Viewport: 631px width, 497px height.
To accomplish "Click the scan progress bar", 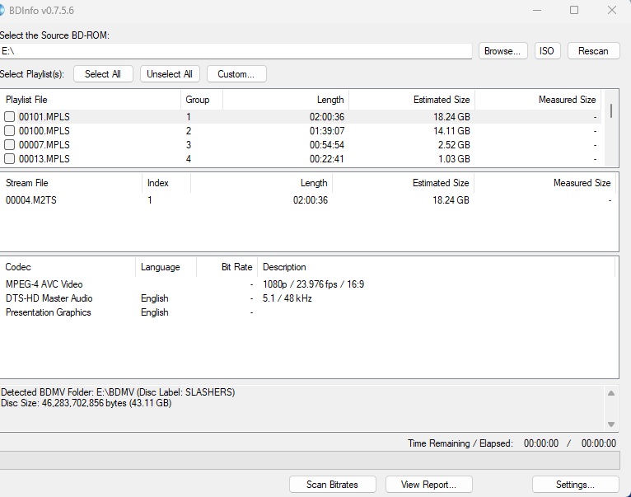I will click(x=310, y=461).
